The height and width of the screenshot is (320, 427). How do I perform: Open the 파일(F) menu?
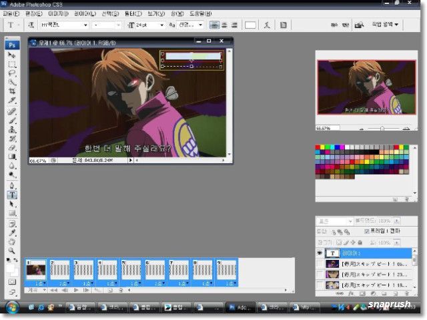point(11,13)
